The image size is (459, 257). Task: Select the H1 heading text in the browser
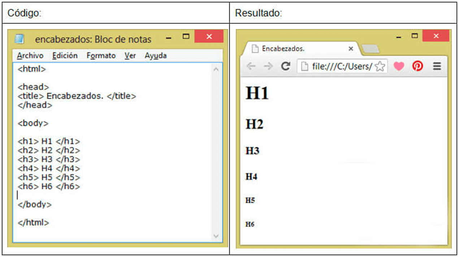tap(257, 93)
